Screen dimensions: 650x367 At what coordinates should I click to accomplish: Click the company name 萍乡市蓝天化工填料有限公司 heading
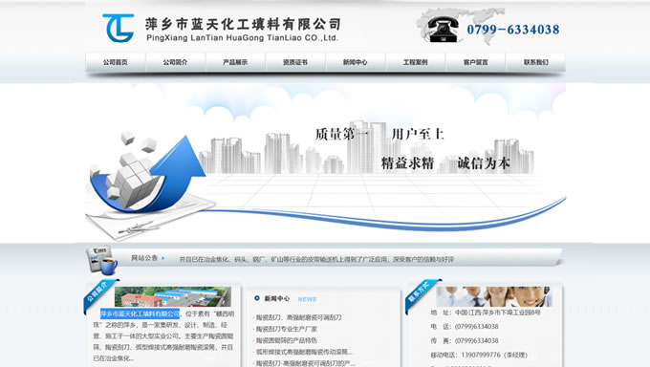(244, 25)
